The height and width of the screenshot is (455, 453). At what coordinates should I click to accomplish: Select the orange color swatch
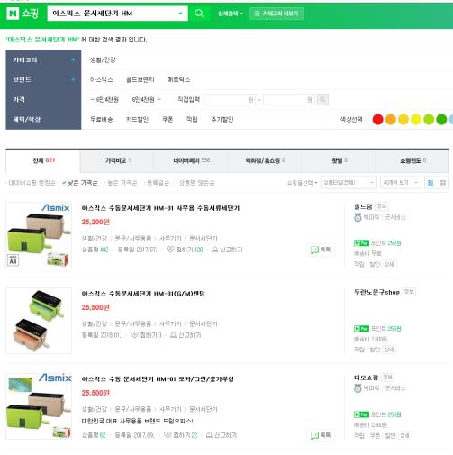[390, 119]
